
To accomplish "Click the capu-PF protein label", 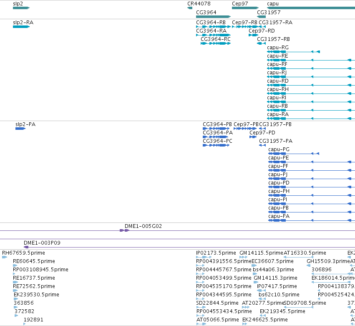I will pyautogui.click(x=278, y=166).
